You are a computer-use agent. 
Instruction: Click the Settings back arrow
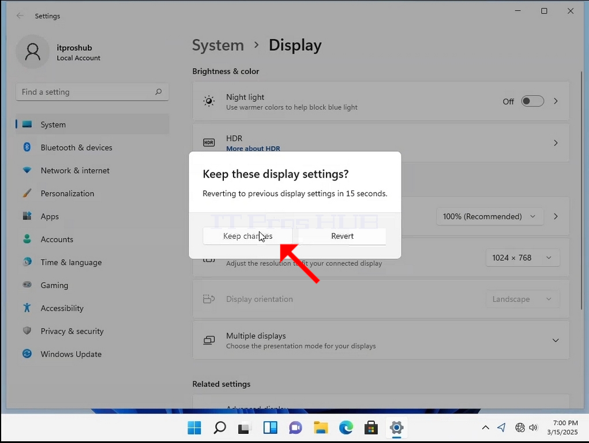[x=20, y=16]
